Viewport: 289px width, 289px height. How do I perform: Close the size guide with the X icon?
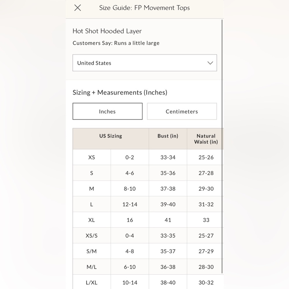(x=77, y=8)
